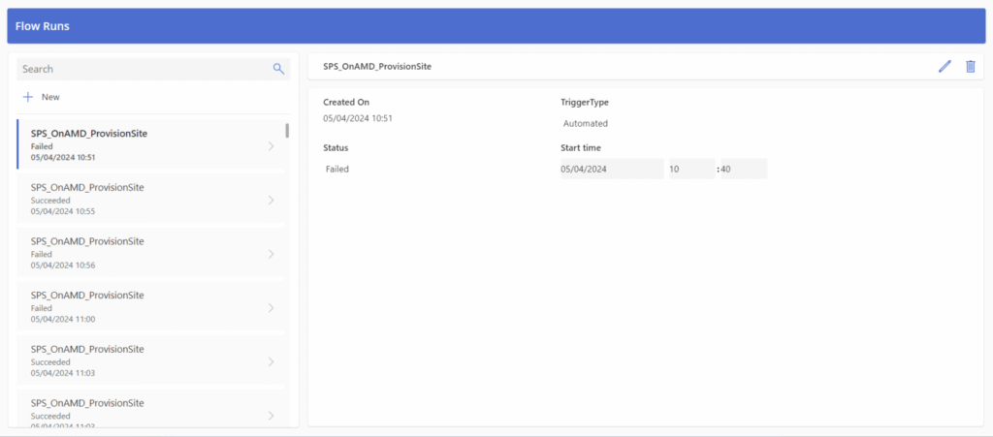Click the SPS_OnAMD_ProvisionSite detail title
993x437 pixels.
click(x=377, y=66)
